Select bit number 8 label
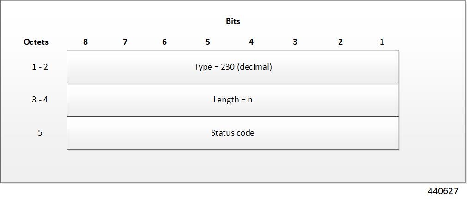The image size is (467, 202). tap(85, 42)
